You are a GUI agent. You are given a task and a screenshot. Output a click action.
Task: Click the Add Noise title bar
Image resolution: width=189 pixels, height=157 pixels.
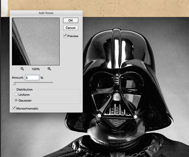tap(46, 13)
